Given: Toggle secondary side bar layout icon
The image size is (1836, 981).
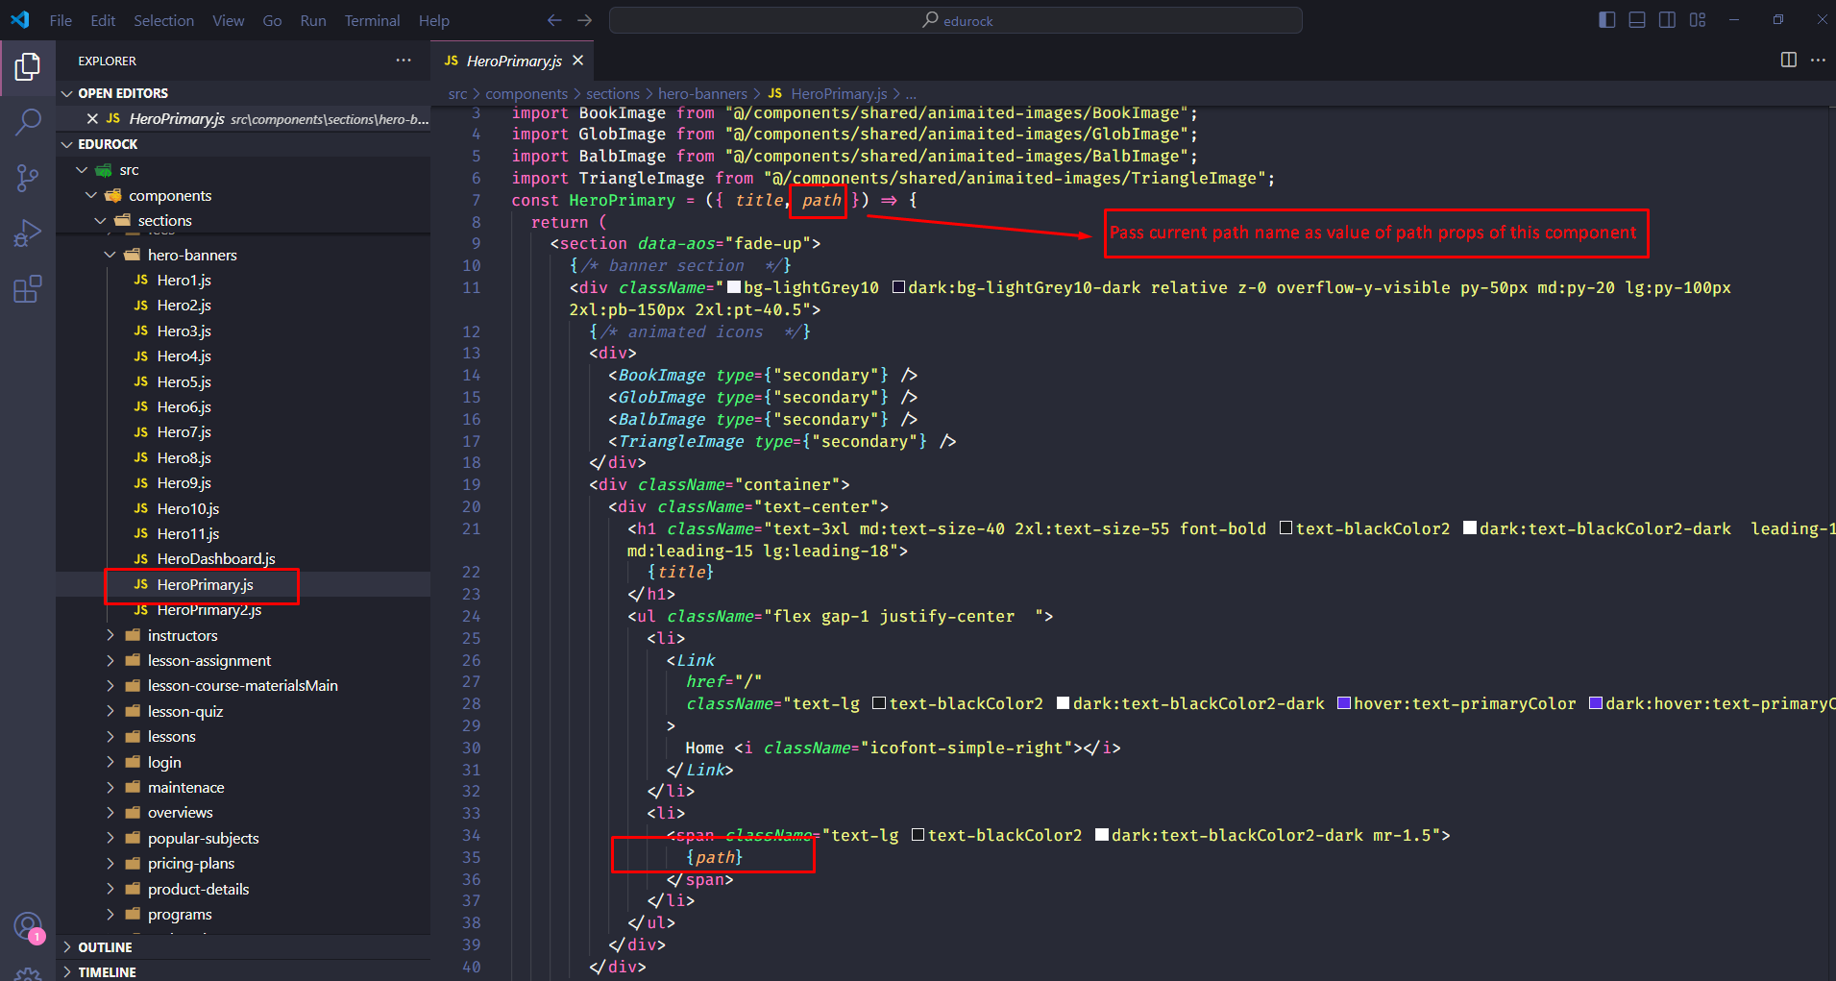Looking at the screenshot, I should (1668, 20).
